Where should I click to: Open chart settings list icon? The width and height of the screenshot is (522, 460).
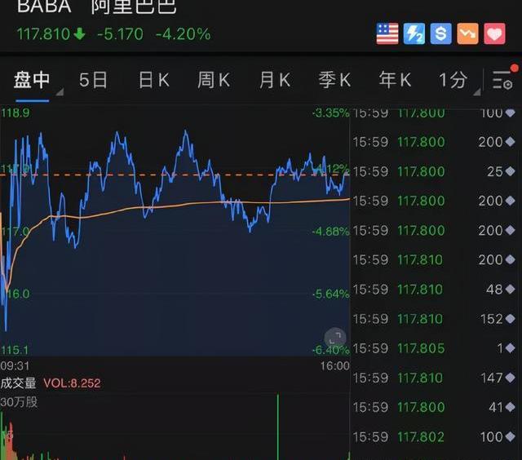point(503,79)
